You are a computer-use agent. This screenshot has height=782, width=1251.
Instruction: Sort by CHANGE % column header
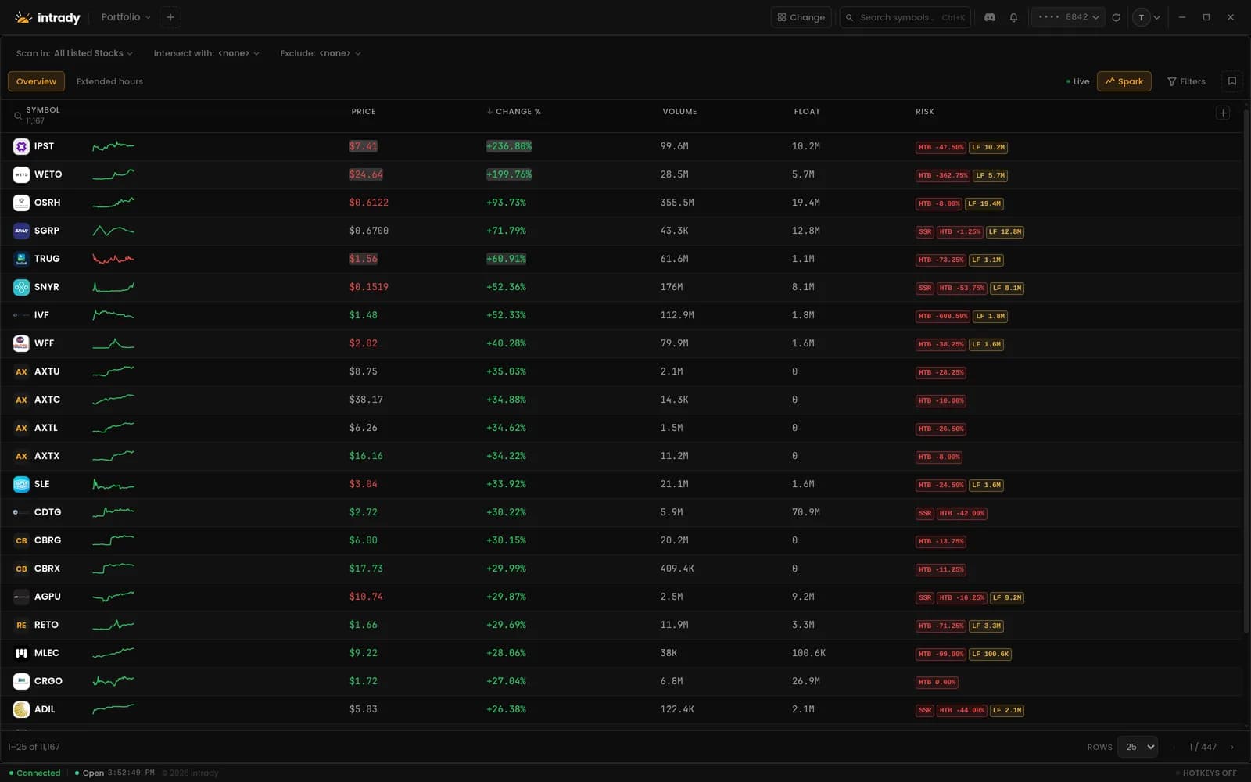click(514, 112)
